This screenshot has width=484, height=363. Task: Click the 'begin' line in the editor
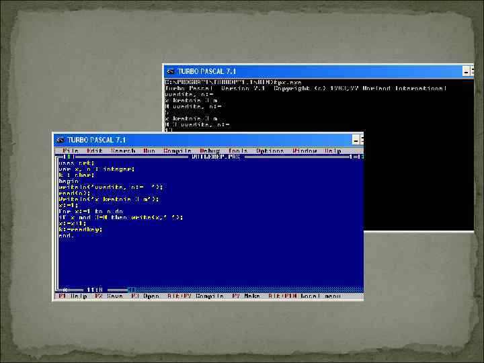[69, 182]
